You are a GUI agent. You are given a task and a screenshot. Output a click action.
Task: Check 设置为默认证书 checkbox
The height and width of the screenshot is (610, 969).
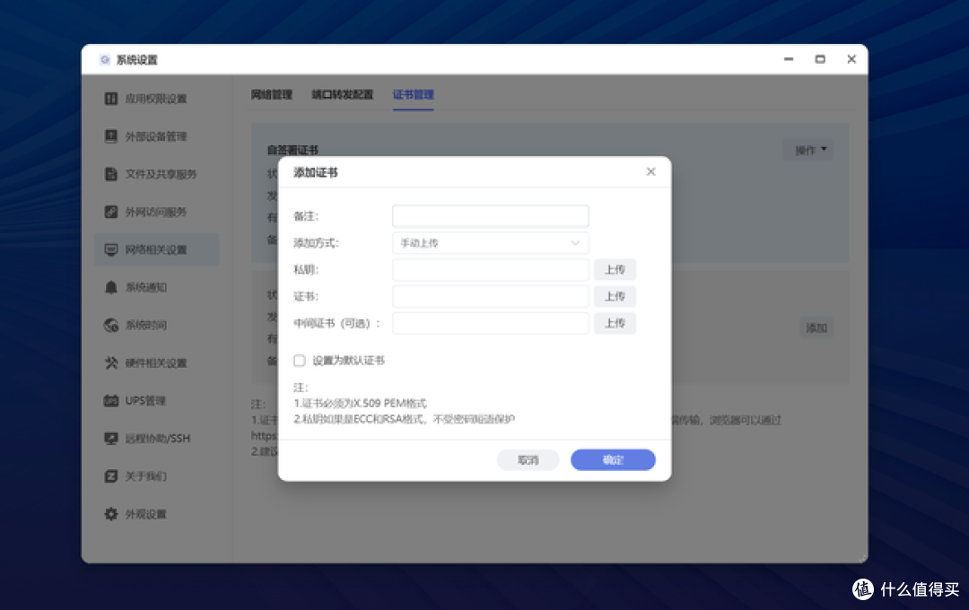300,361
